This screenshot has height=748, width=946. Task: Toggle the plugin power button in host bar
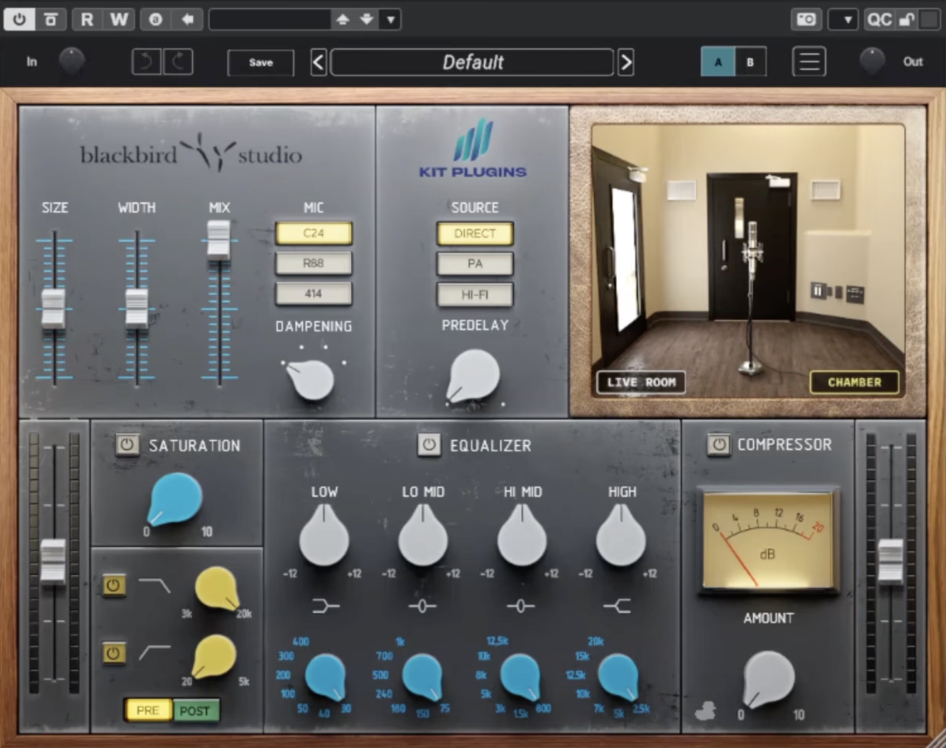[19, 19]
